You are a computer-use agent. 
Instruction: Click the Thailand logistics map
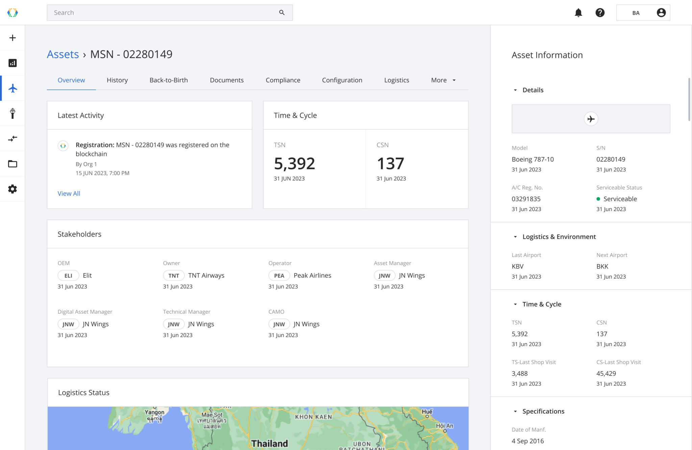pos(258,428)
